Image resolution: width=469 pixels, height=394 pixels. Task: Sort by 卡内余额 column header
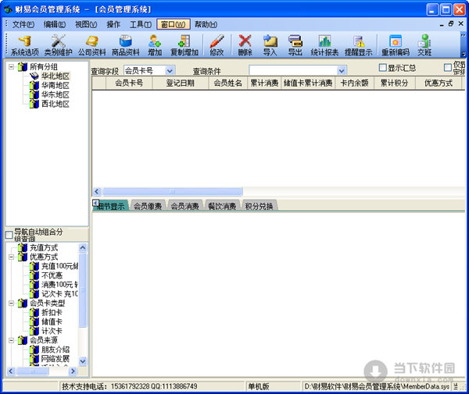point(354,83)
